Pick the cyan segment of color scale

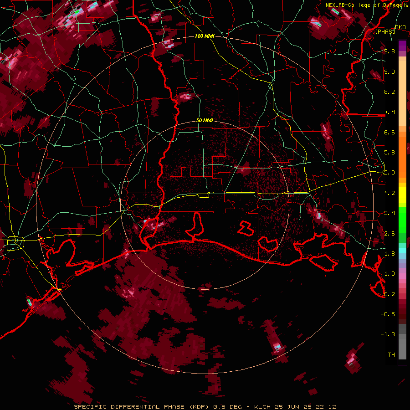(402, 250)
